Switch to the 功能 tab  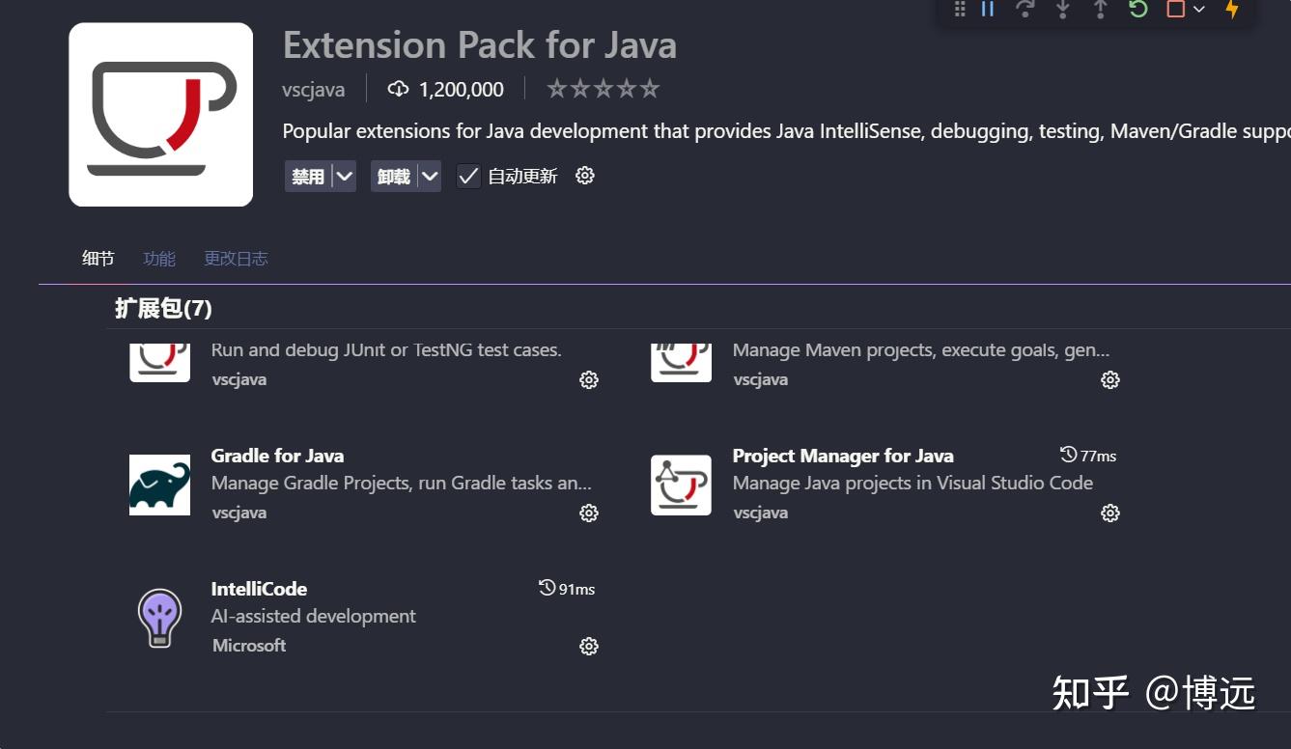(158, 258)
